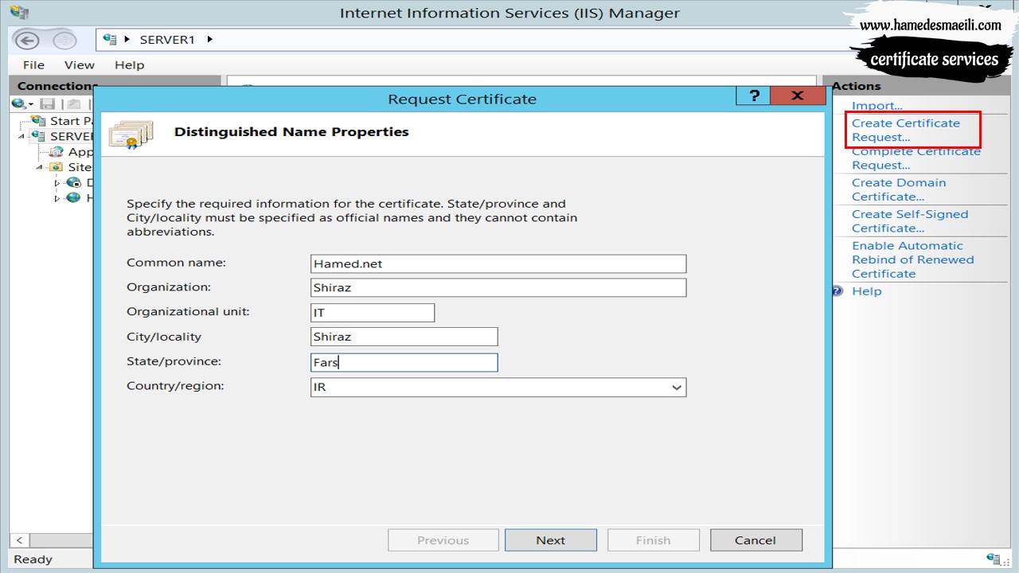Viewport: 1019px width, 573px height.
Task: Click the State/province input field
Action: 404,363
